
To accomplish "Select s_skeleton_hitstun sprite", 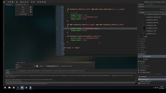I will (152, 22).
